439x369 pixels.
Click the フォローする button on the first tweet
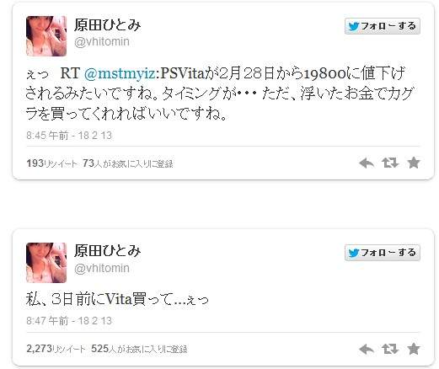point(383,26)
